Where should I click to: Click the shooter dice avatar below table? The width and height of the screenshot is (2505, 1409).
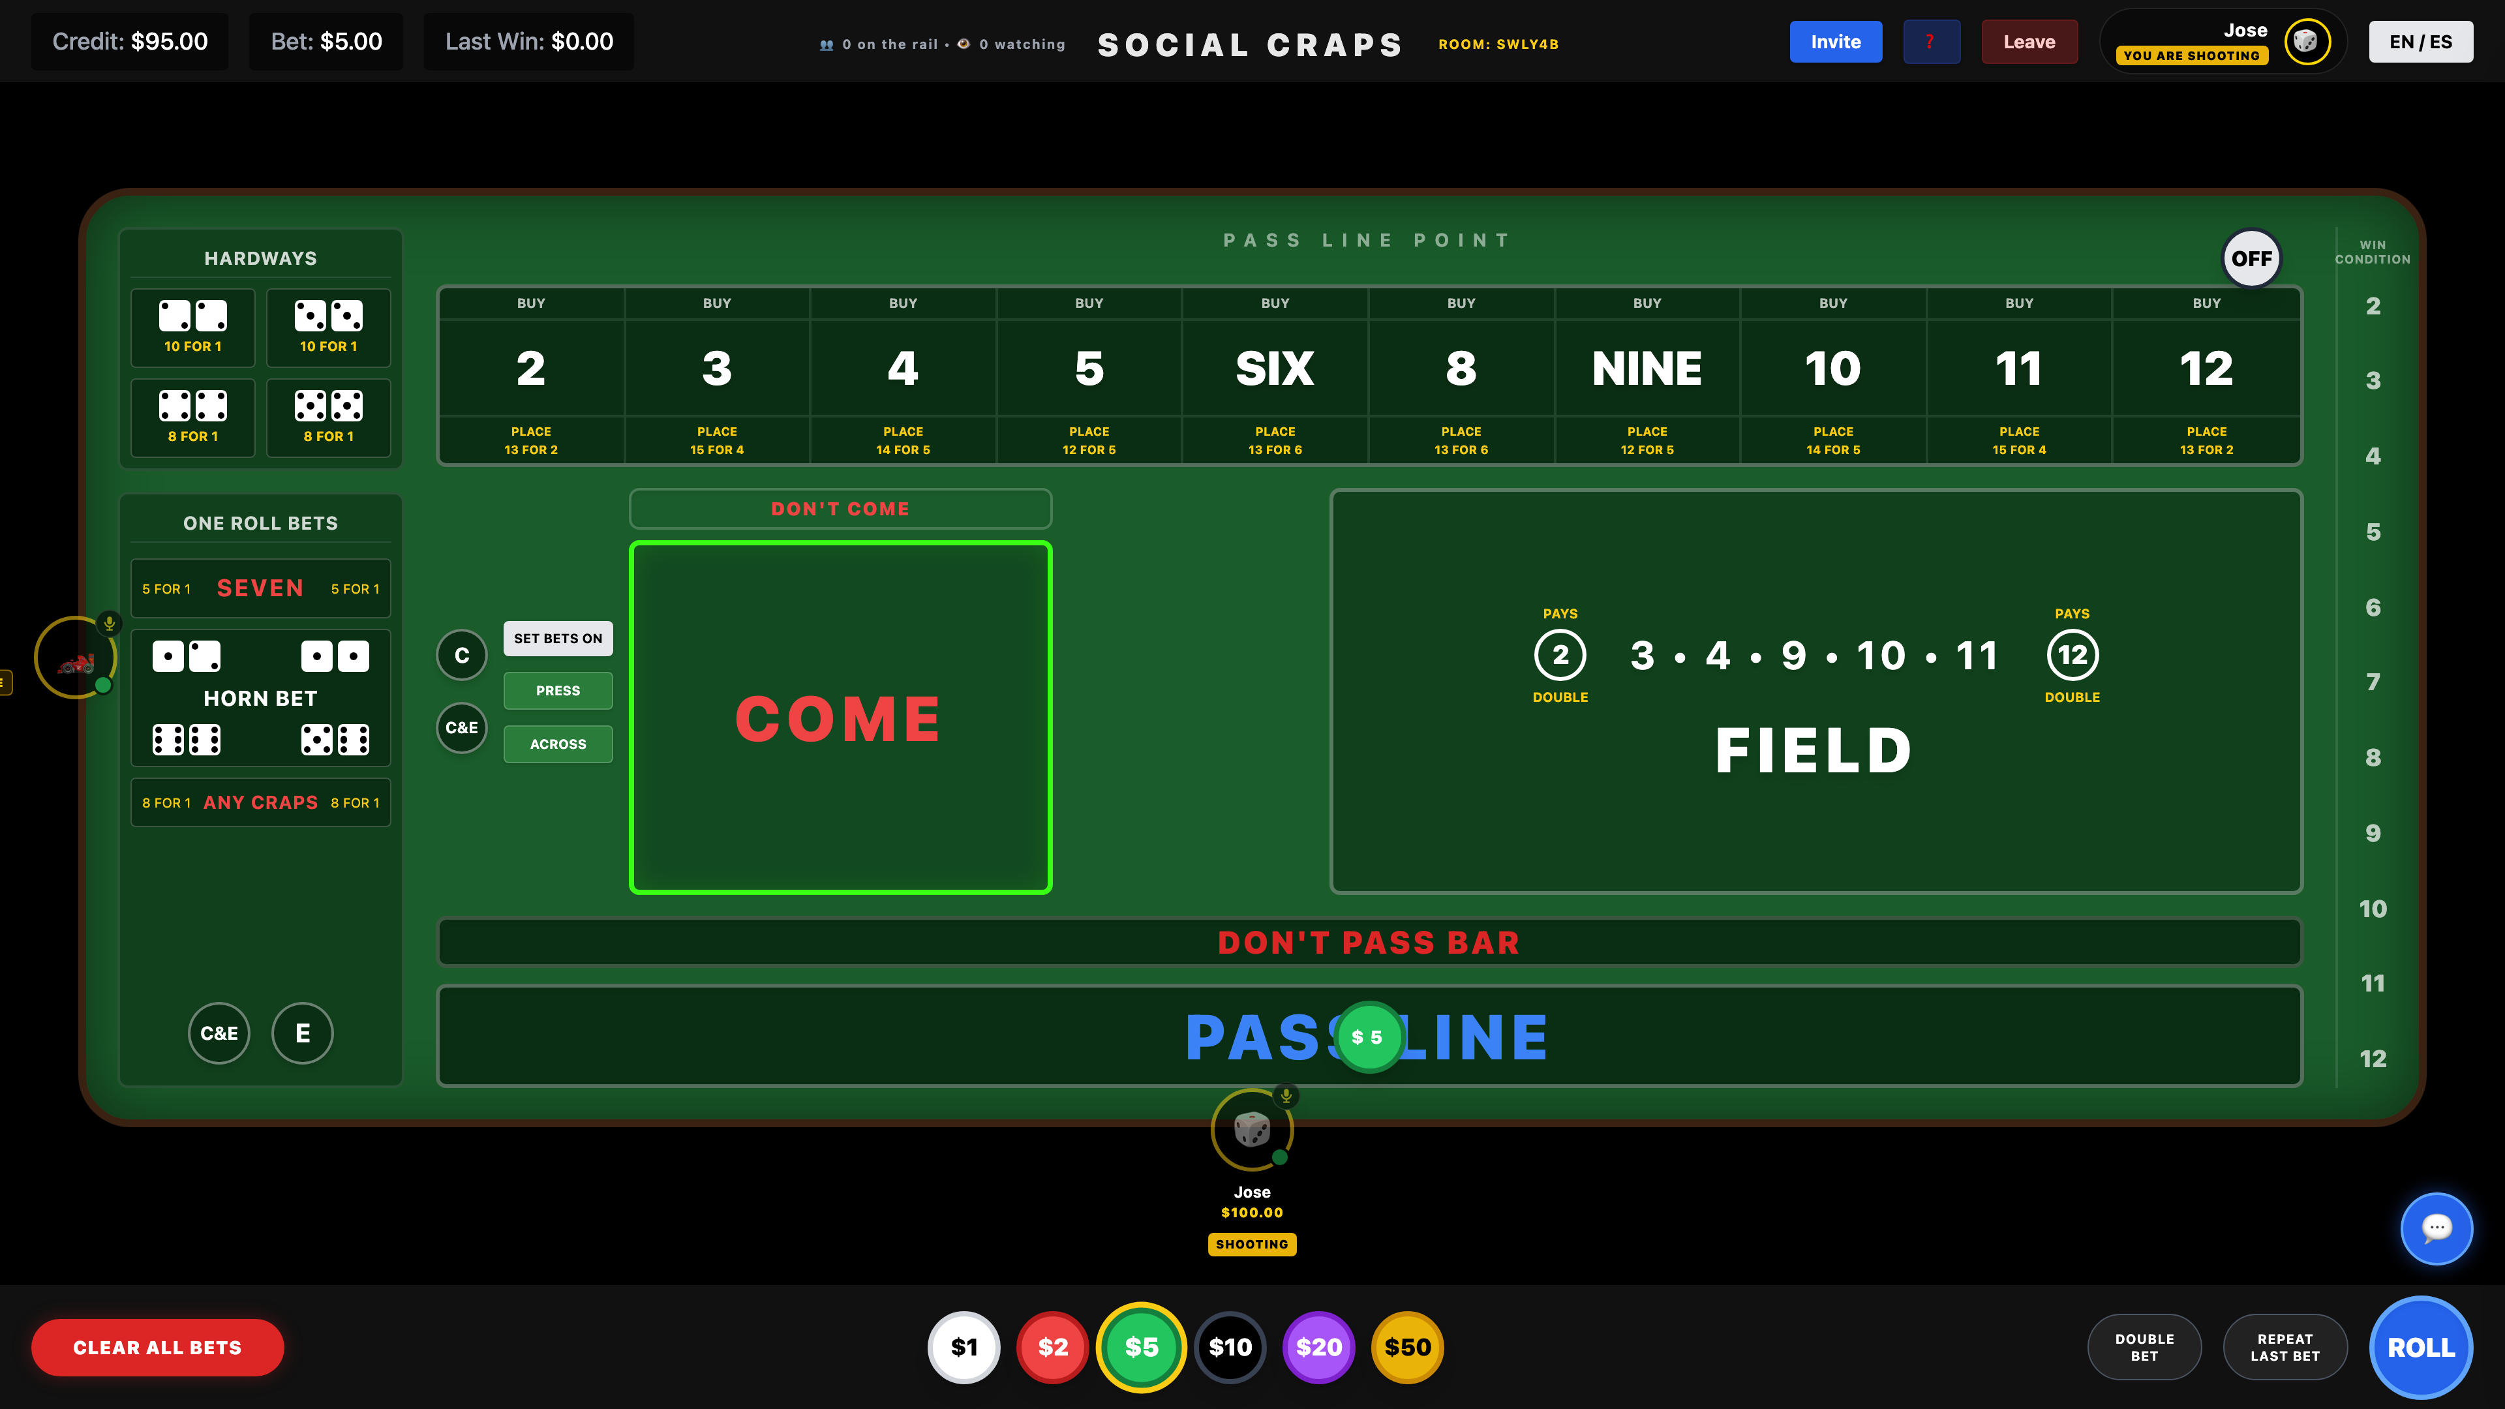point(1252,1130)
